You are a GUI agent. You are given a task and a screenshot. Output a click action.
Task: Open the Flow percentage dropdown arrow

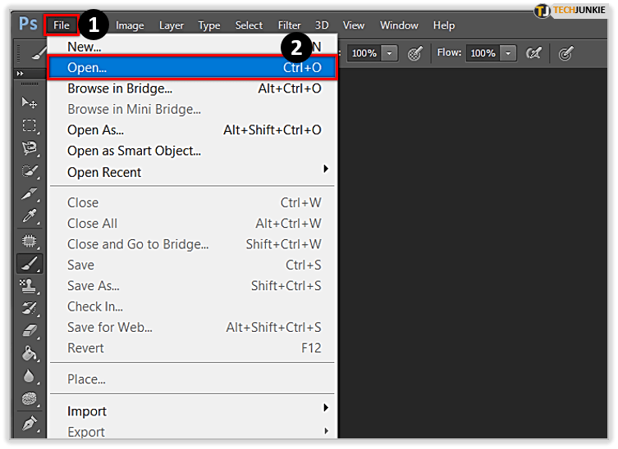click(x=509, y=53)
